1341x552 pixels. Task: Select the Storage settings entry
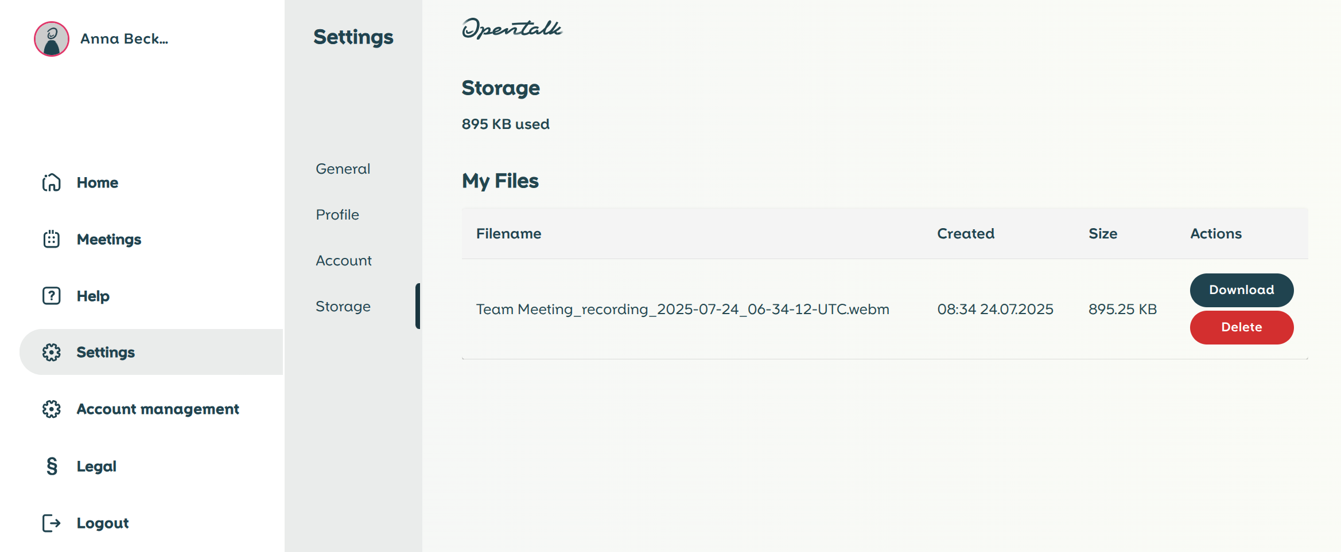coord(343,306)
